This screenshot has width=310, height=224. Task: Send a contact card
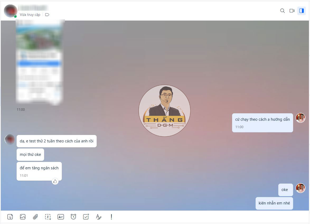(61, 217)
